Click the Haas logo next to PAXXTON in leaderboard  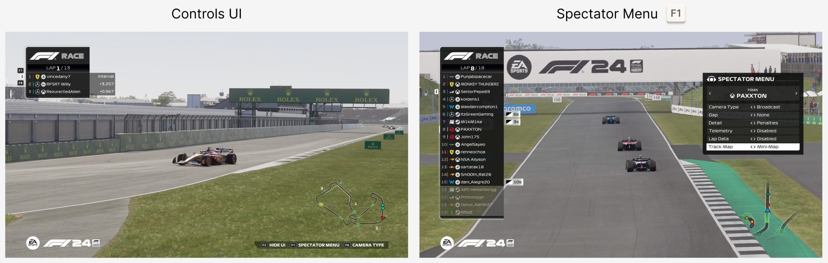tap(452, 129)
